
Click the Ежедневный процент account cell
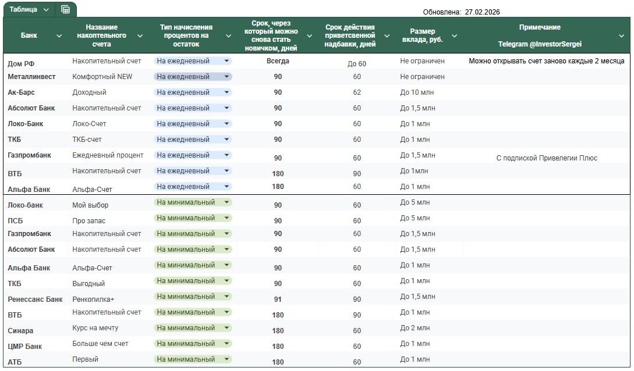[x=108, y=155]
